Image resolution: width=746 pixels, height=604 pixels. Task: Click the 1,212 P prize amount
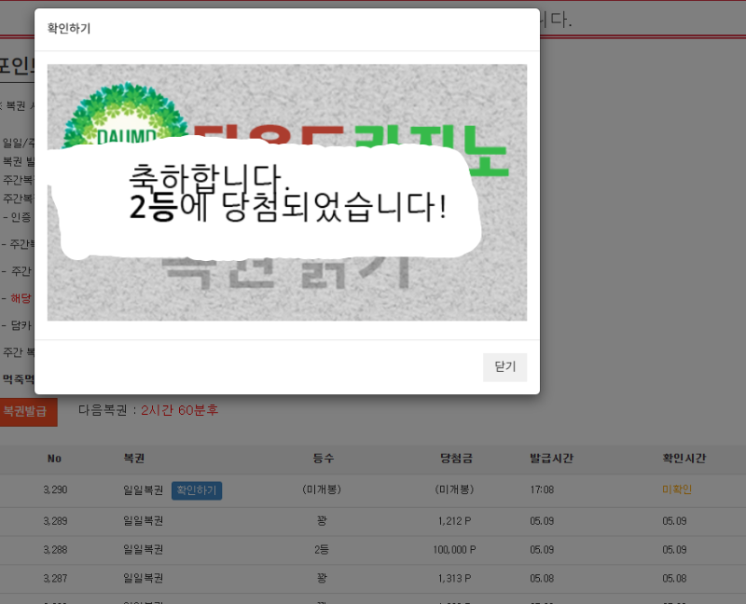[x=454, y=521]
